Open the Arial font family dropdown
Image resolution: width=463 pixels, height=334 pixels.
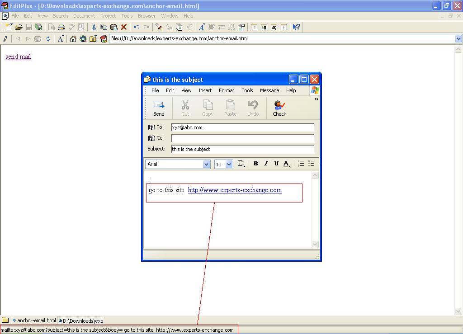tap(206, 164)
